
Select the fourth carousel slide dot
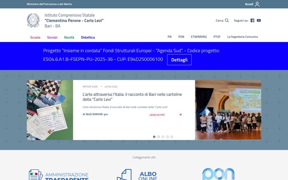click(x=167, y=137)
